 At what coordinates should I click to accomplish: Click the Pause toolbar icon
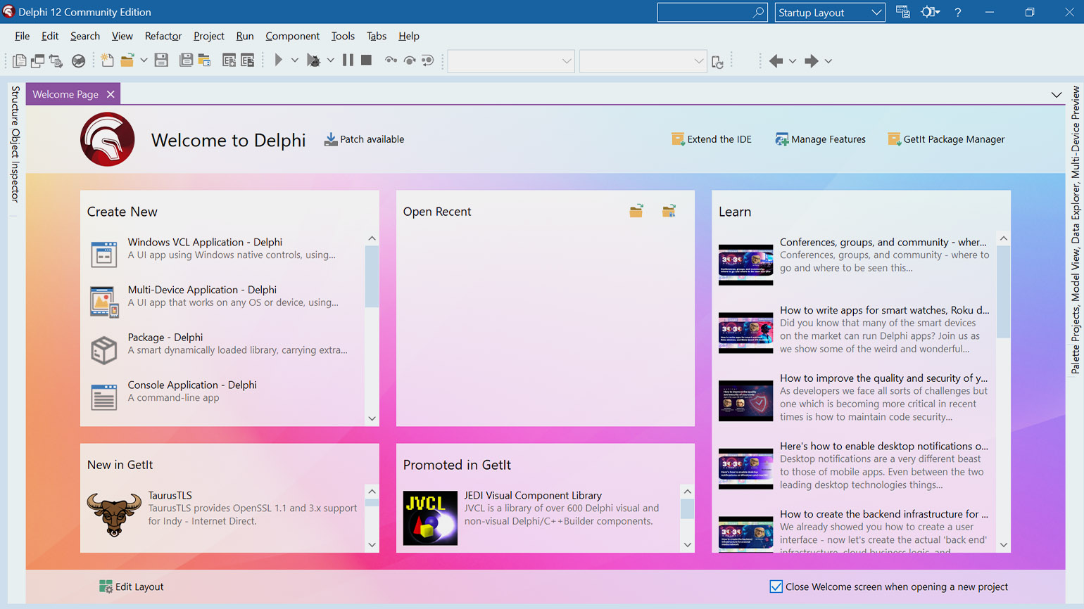coord(348,60)
